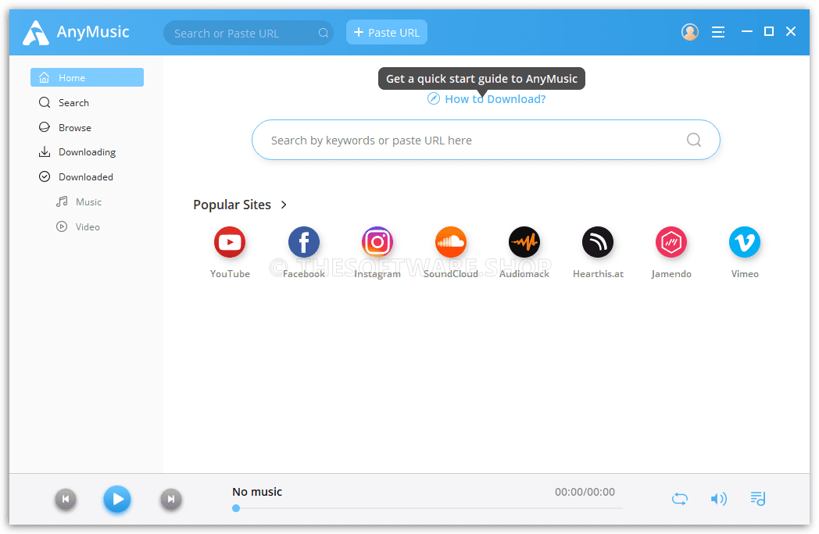Select Video under Downloaded
This screenshot has width=819, height=534.
click(87, 227)
